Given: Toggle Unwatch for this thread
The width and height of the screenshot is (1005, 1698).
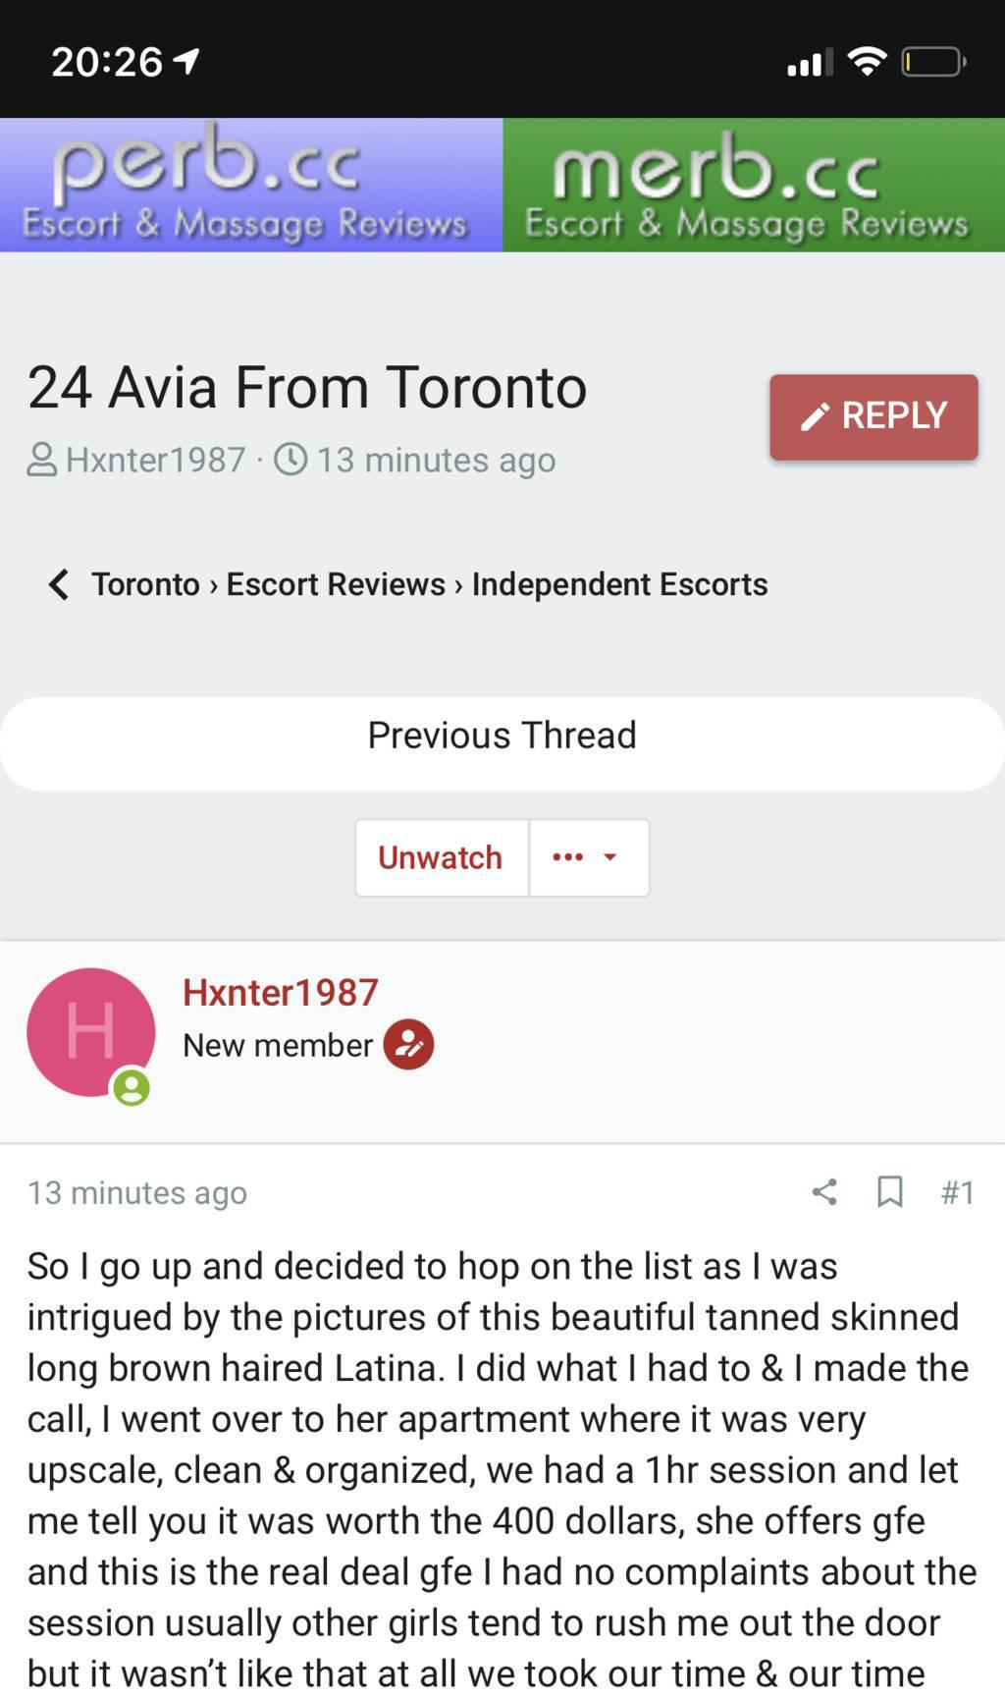Looking at the screenshot, I should click(x=441, y=857).
